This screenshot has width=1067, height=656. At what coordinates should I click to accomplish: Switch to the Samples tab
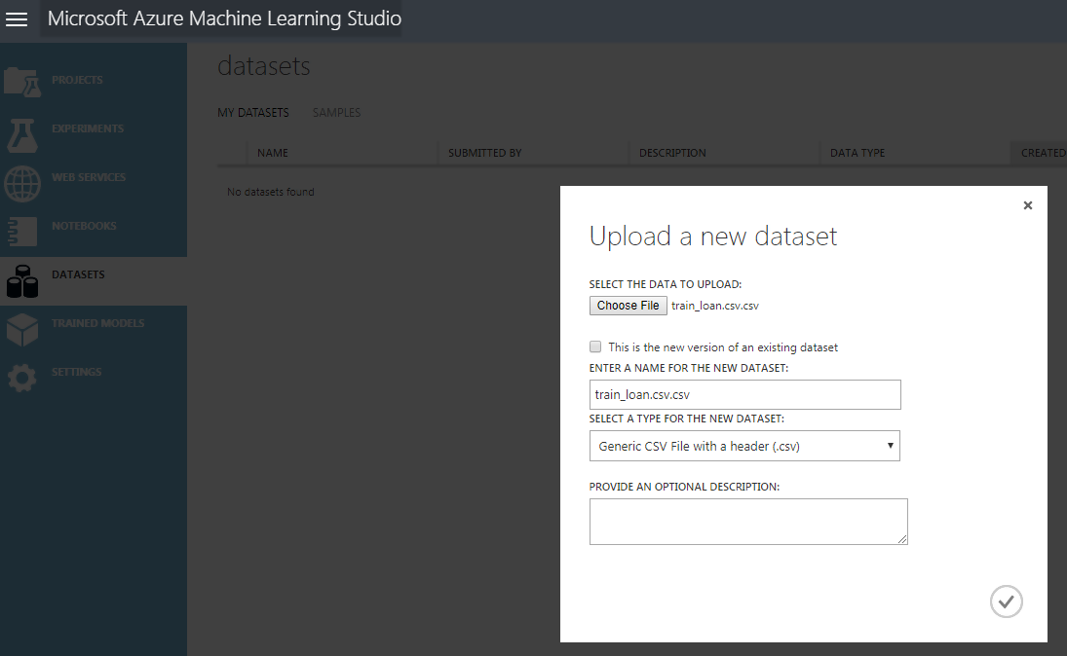tap(336, 113)
